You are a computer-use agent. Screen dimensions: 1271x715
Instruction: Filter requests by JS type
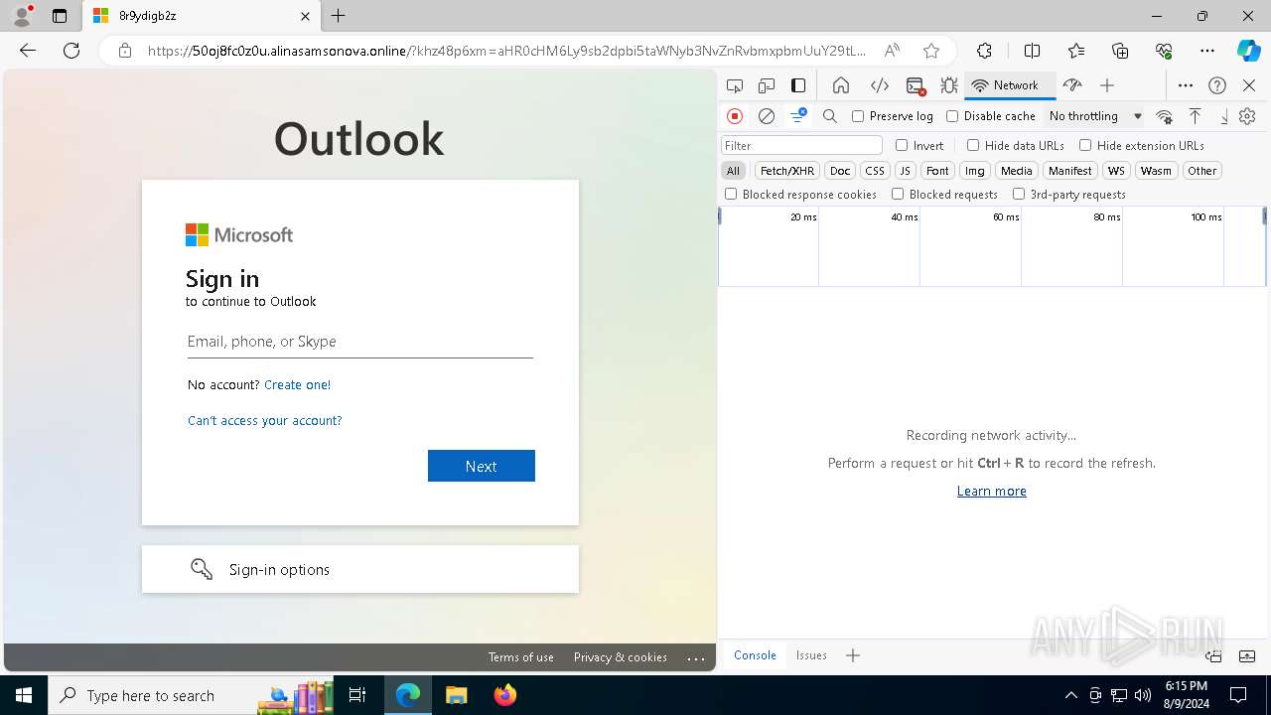click(905, 171)
